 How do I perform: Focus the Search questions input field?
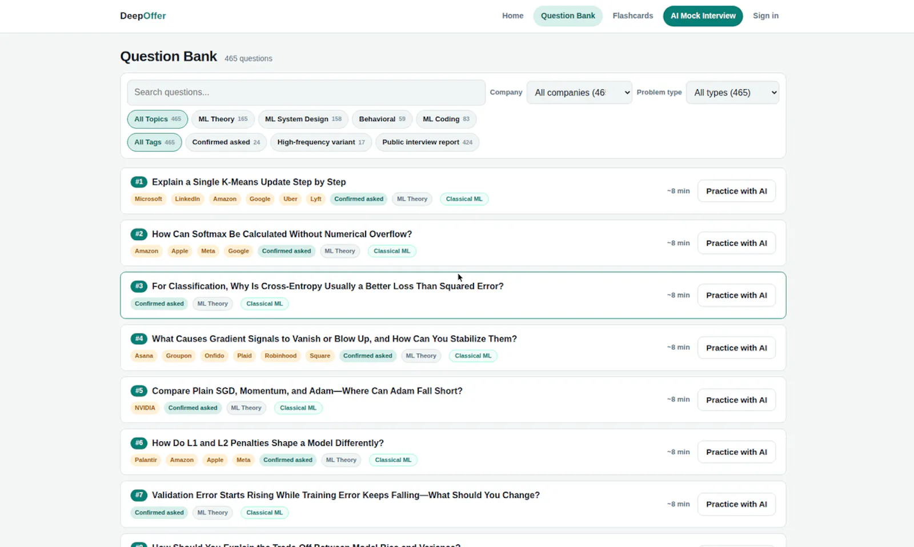pyautogui.click(x=306, y=92)
